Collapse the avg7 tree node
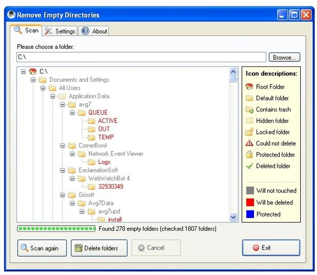The image size is (317, 275). point(62,104)
